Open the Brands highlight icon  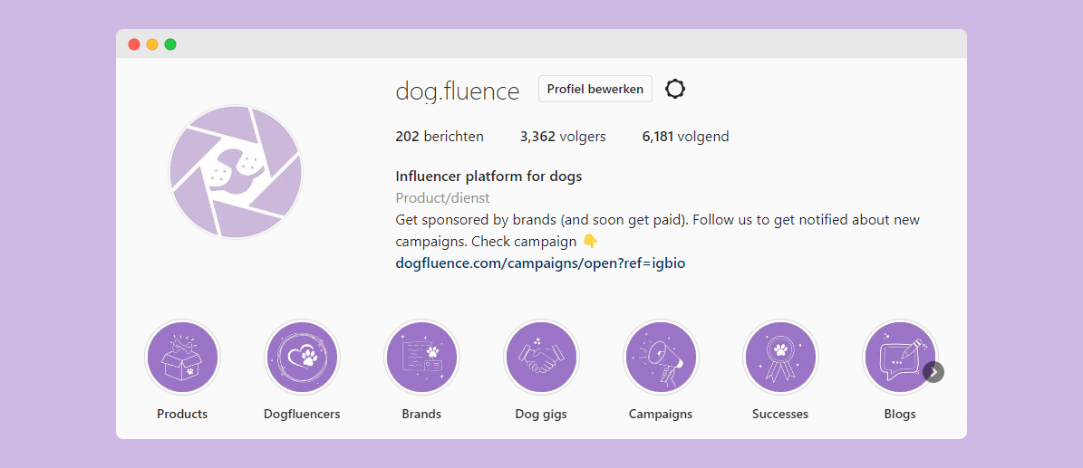pos(421,358)
